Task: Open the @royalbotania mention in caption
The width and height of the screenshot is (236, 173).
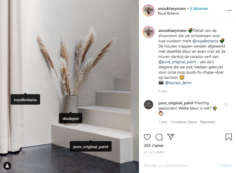Action: (x=205, y=41)
